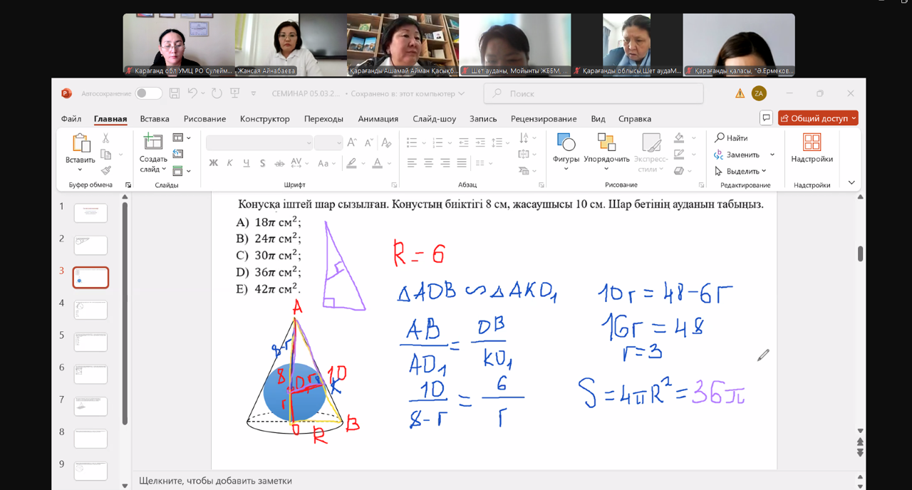Select slide 5 thumbnail
The image size is (912, 490).
[90, 342]
